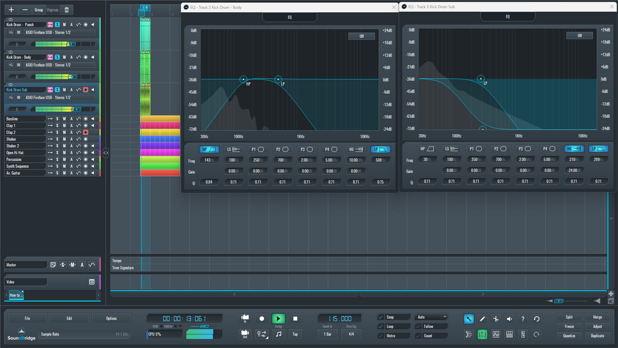618x348 pixels.
Task: Open the 4/4 time signature selector
Action: 351,334
